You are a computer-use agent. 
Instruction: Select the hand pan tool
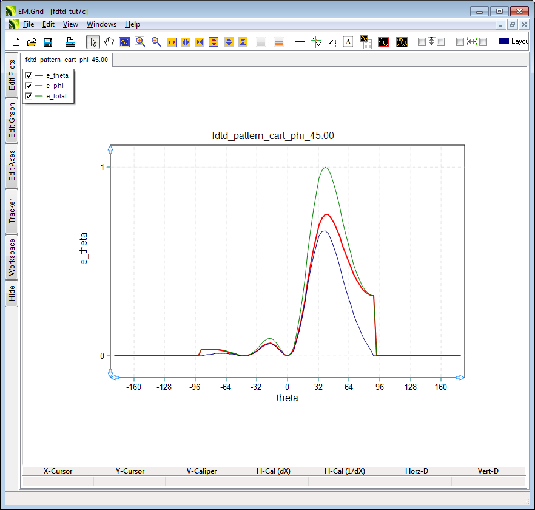point(109,42)
